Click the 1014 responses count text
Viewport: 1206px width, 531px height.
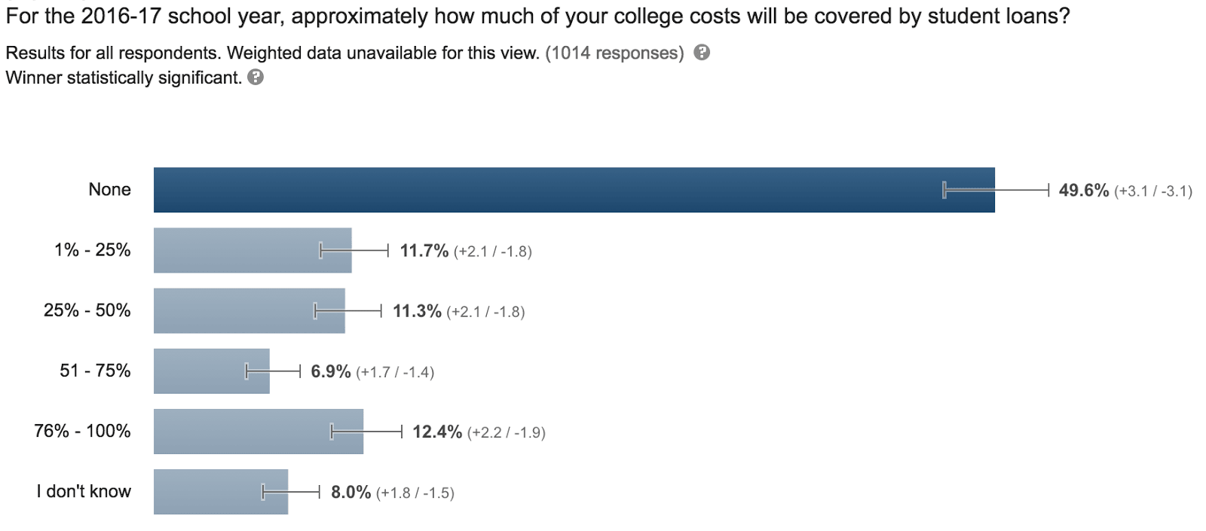[x=614, y=53]
